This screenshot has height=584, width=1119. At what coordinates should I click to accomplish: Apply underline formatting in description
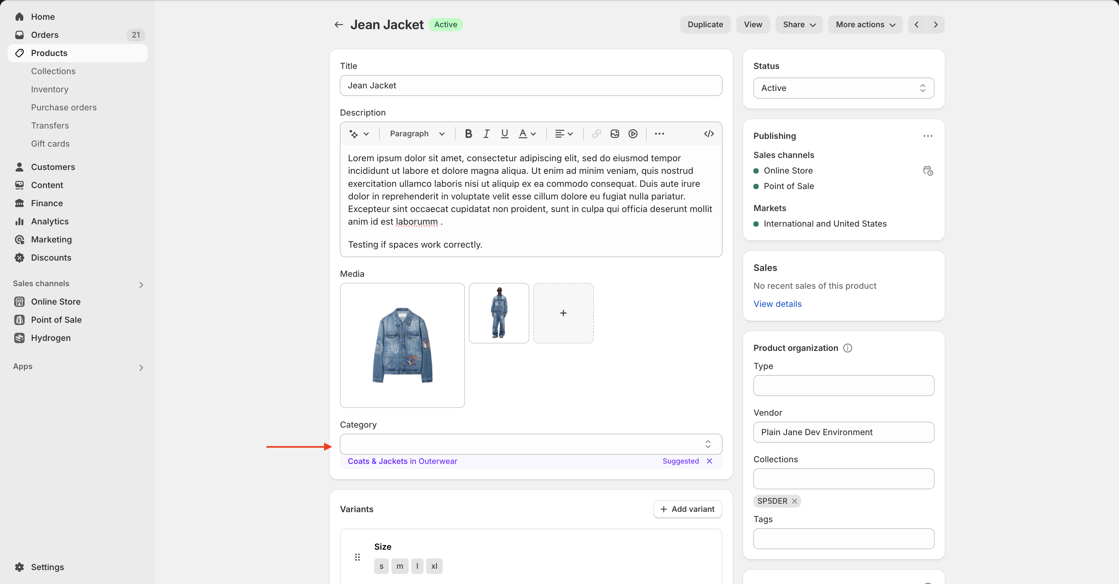pos(504,134)
